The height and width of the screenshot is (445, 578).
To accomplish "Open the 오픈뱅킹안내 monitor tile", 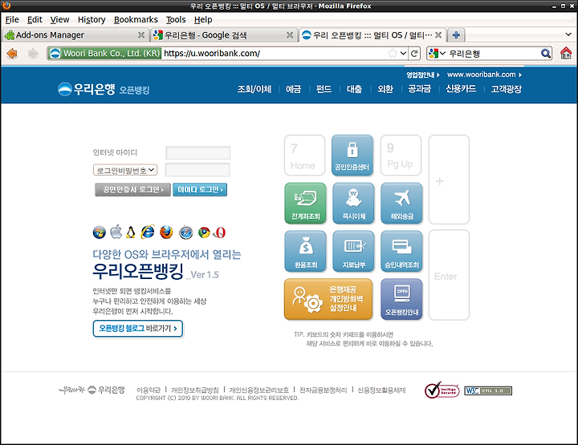I will [x=401, y=299].
